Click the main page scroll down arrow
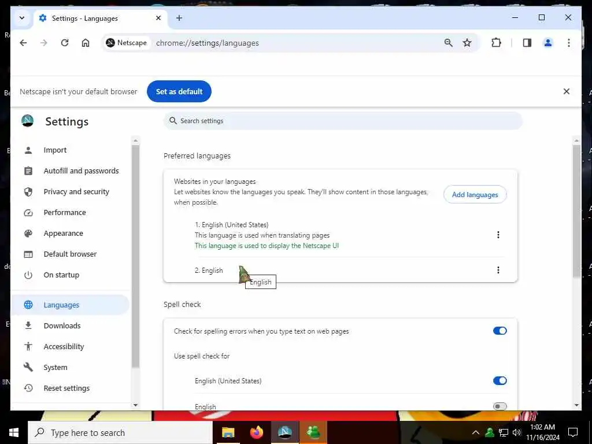This screenshot has width=592, height=444. pos(576,405)
